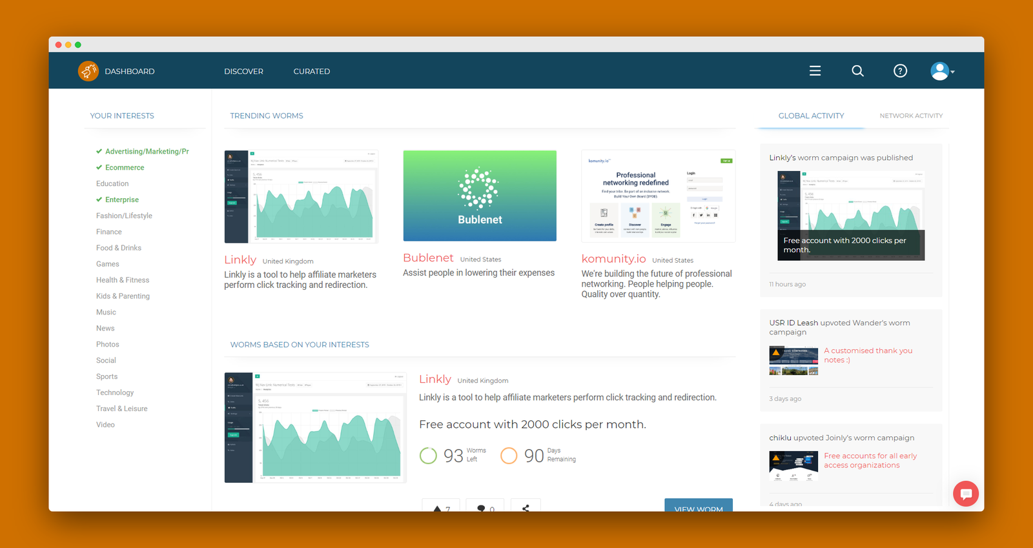The image size is (1033, 548).
Task: Open the hamburger menu icon
Action: tap(815, 71)
